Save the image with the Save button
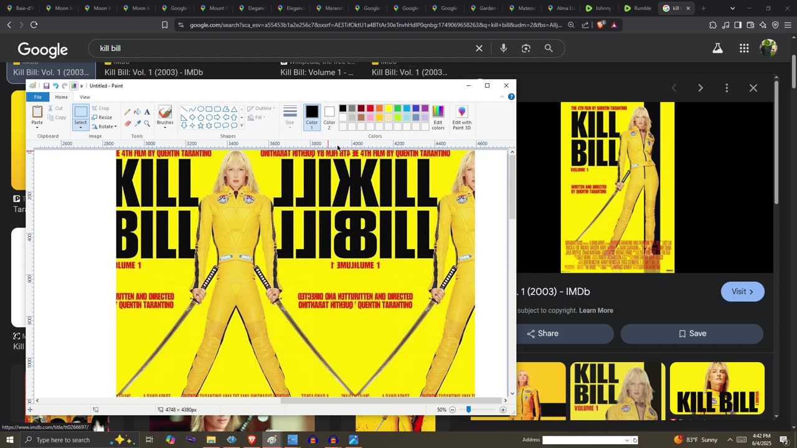Viewport: 797px width, 448px height. coord(692,334)
